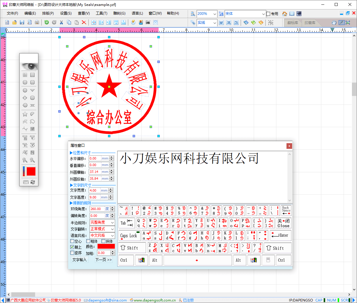
Task: Click the Print icon on the toolbar
Action: tap(37, 22)
